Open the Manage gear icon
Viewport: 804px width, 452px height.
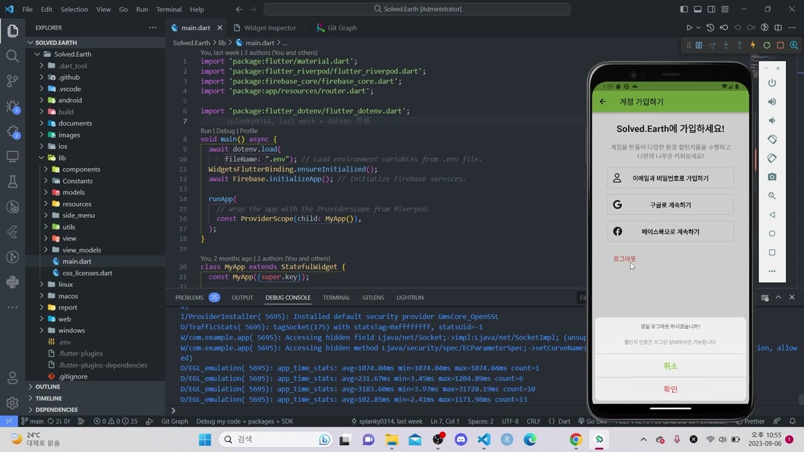click(13, 403)
